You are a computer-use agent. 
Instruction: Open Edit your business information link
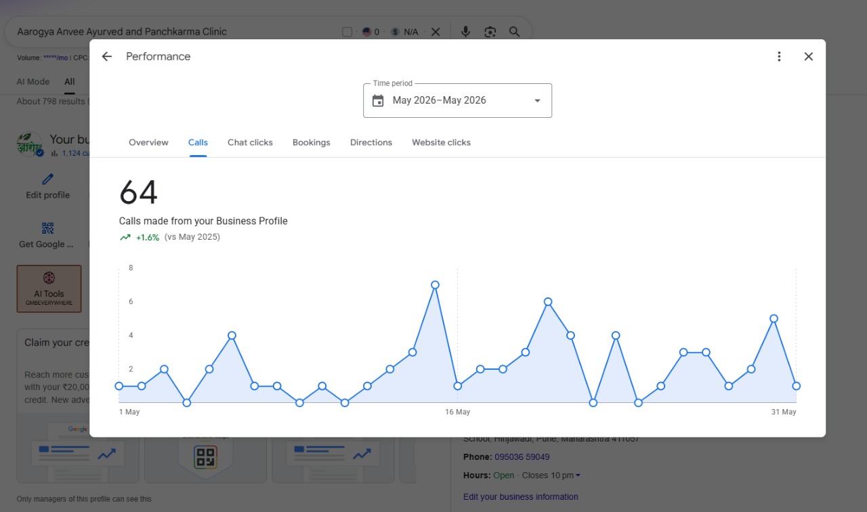tap(520, 496)
